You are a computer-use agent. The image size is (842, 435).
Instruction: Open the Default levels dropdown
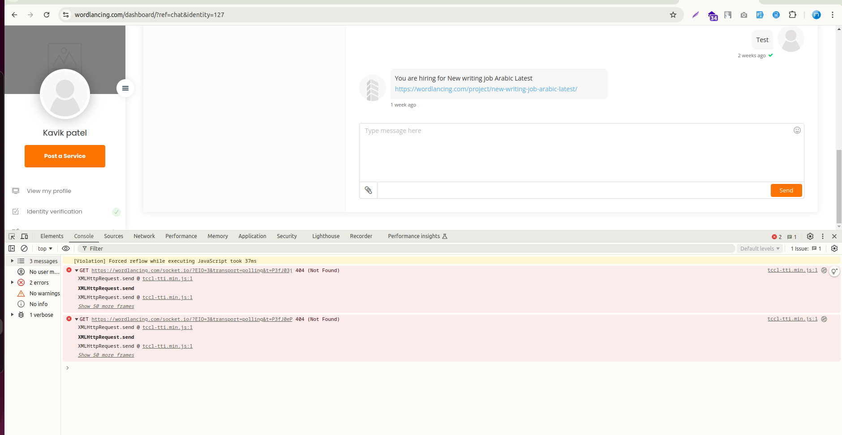(x=760, y=248)
